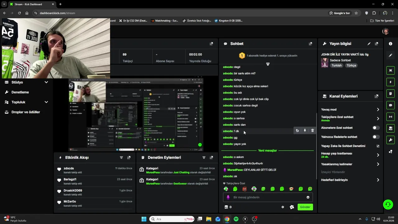Screen dimensions: 398x224
Task: Edit stream info with Yayın bilgisi pencil
Action: tap(369, 44)
